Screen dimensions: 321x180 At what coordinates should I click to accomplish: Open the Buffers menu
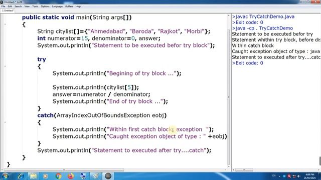tap(69, 6)
